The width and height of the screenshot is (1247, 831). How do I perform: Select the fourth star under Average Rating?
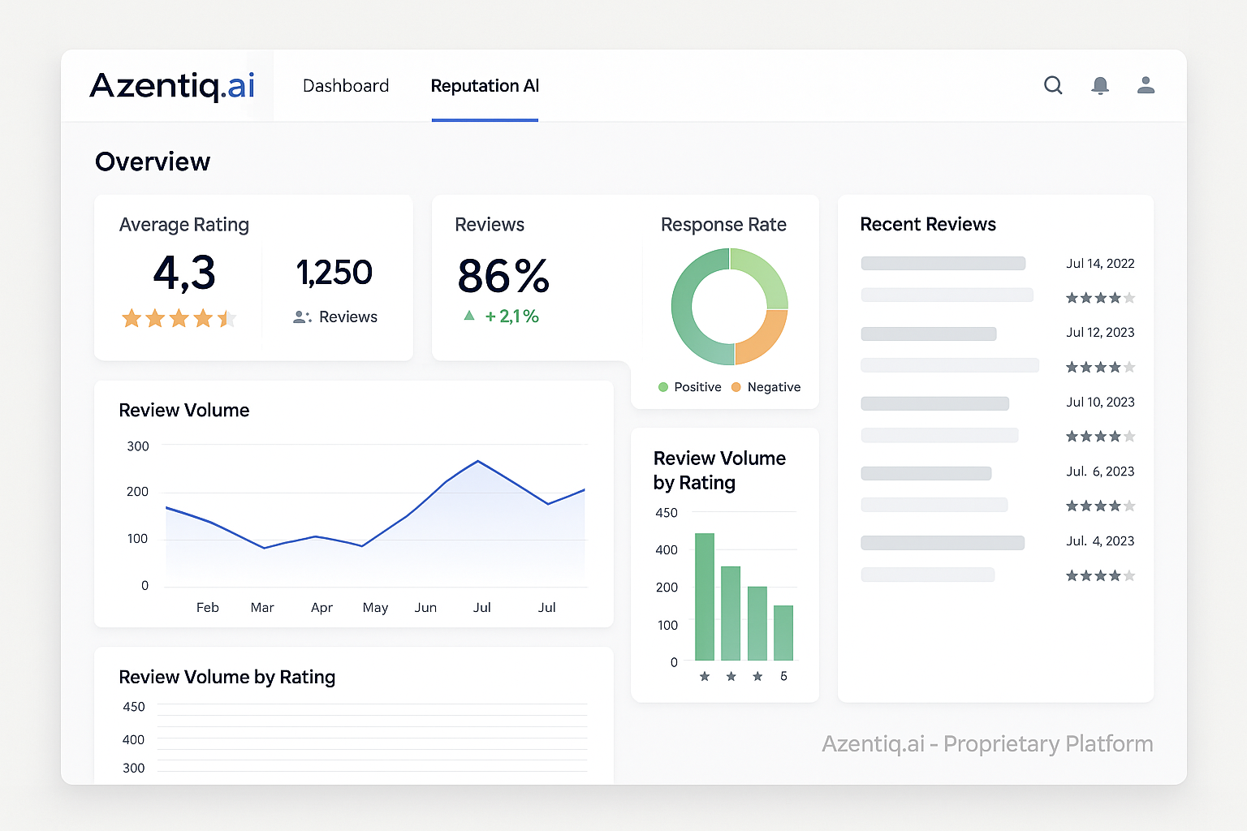click(x=202, y=318)
